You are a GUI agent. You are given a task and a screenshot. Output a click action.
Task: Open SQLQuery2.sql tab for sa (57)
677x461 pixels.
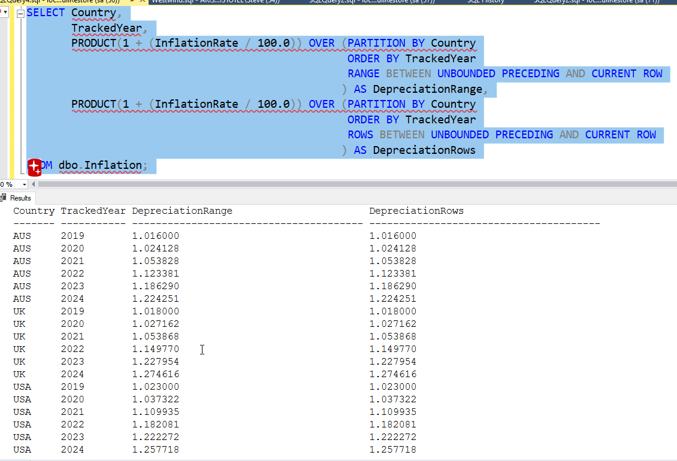coord(372,2)
